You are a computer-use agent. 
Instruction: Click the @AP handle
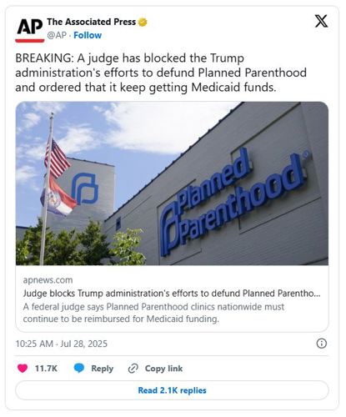tap(57, 35)
